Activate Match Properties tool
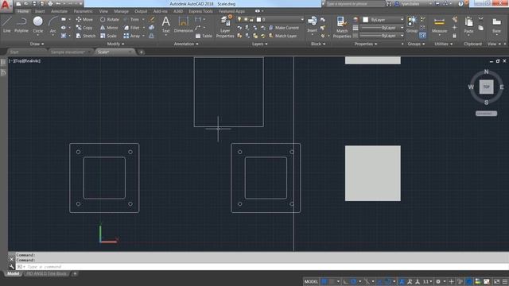 (x=341, y=26)
